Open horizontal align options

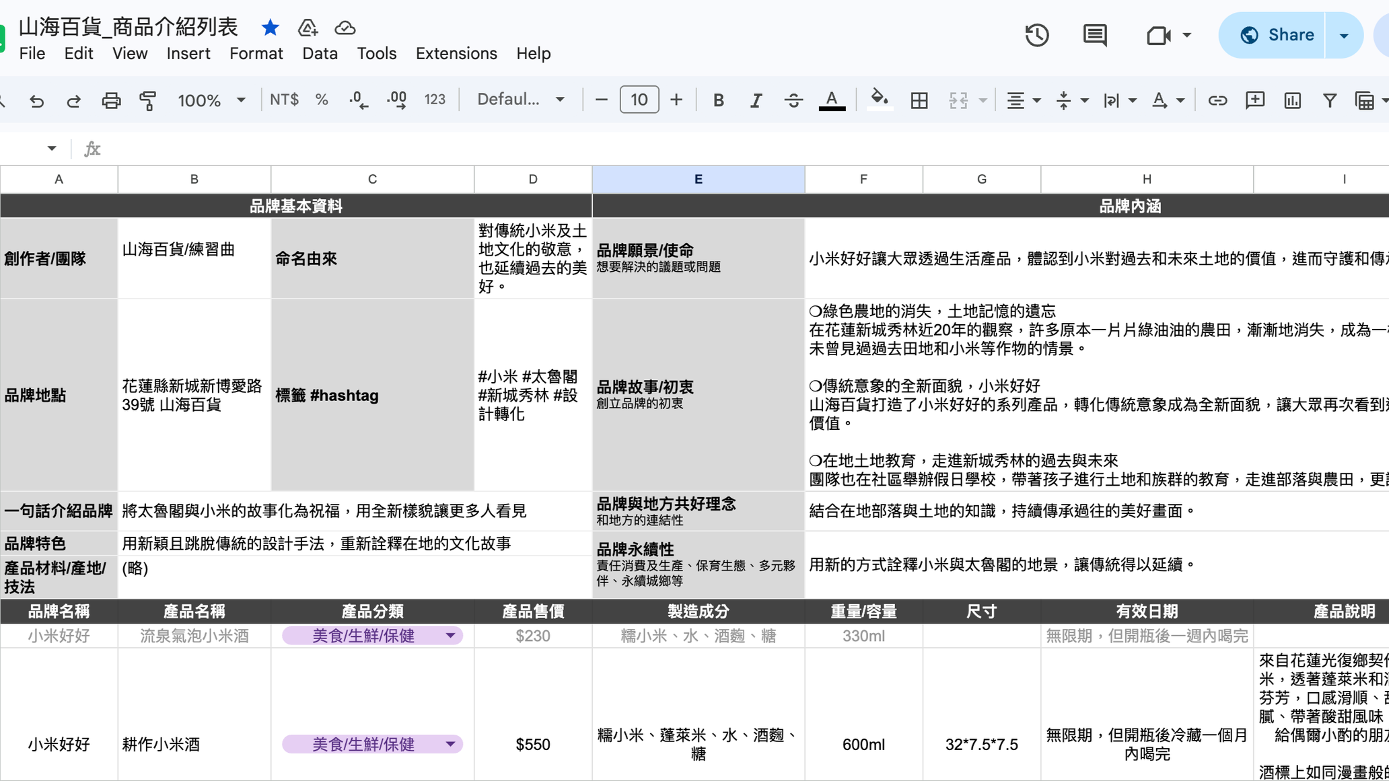(x=1023, y=100)
